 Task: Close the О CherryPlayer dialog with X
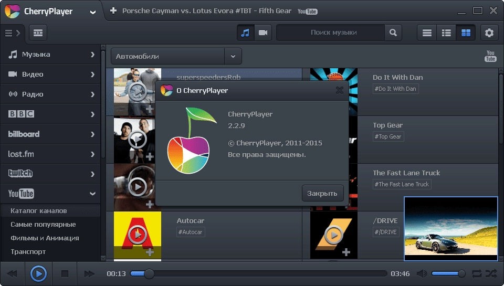point(340,90)
